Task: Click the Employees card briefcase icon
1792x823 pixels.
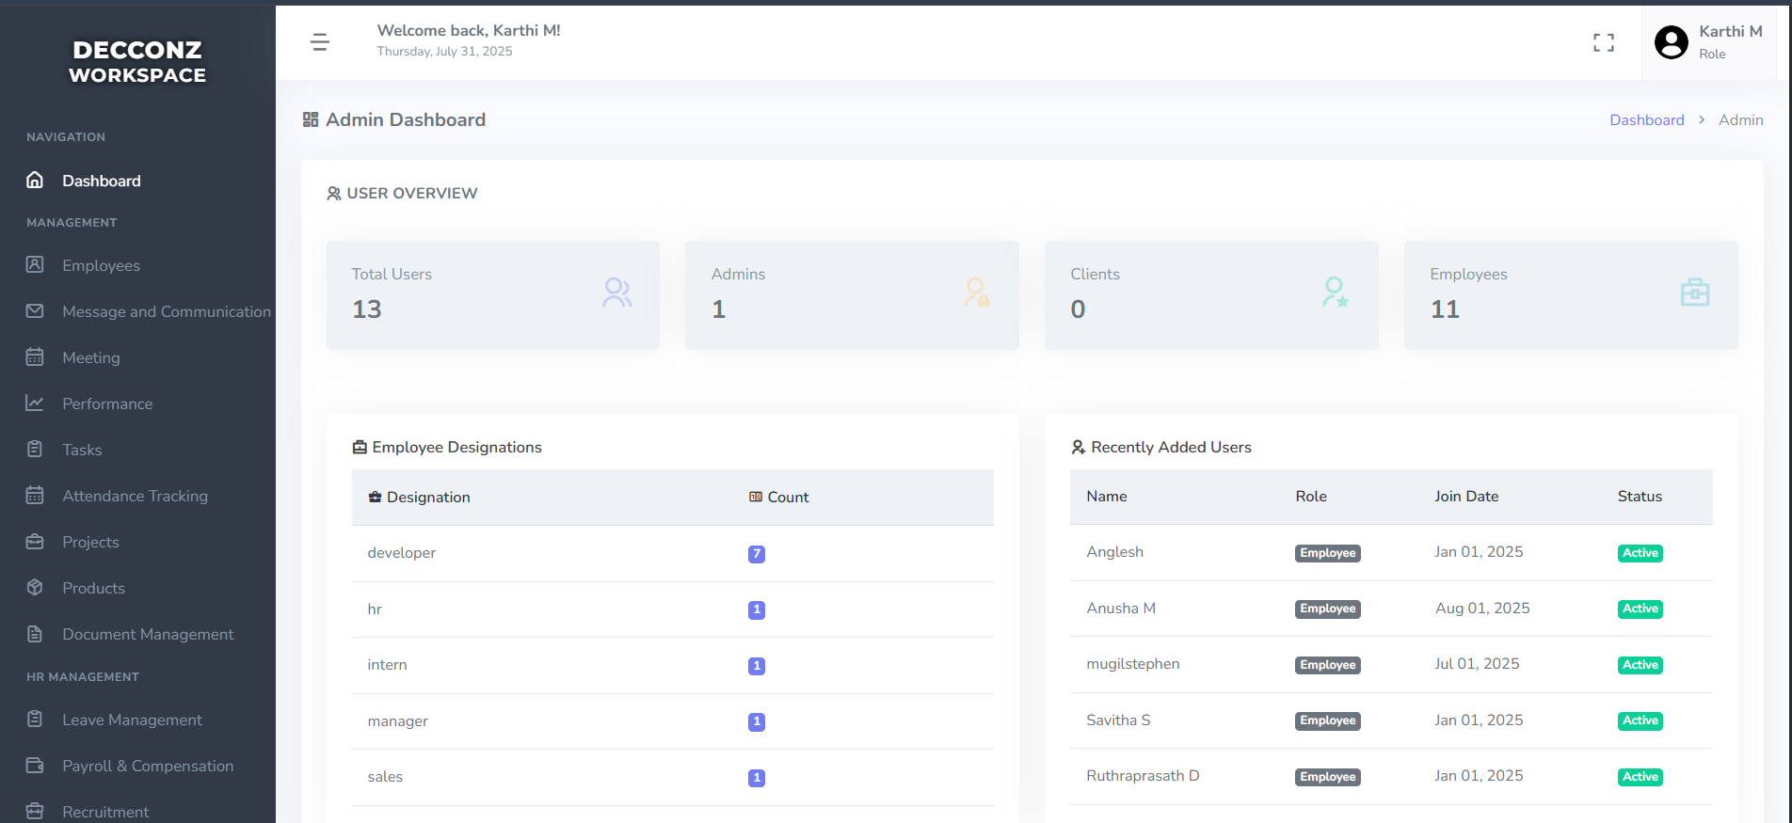Action: click(1695, 293)
